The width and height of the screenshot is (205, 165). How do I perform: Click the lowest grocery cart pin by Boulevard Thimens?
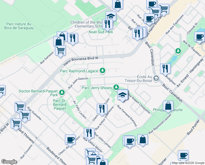coord(16,123)
